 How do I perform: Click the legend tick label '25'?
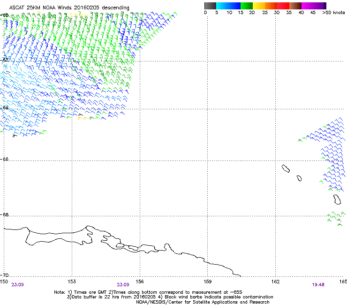(265, 12)
